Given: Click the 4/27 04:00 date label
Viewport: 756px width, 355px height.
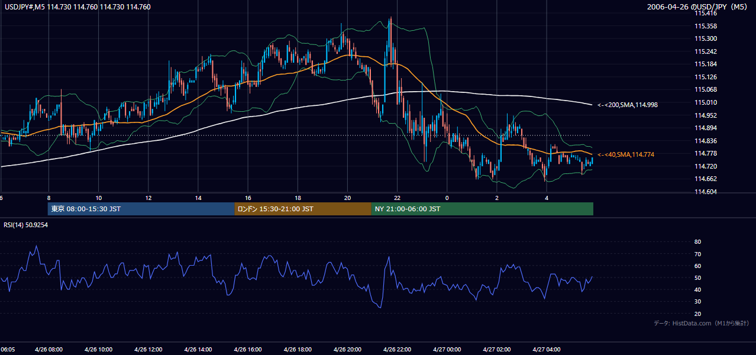Looking at the screenshot, I should coord(547,350).
